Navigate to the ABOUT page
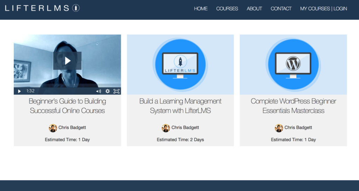The height and width of the screenshot is (191, 359). tap(254, 9)
